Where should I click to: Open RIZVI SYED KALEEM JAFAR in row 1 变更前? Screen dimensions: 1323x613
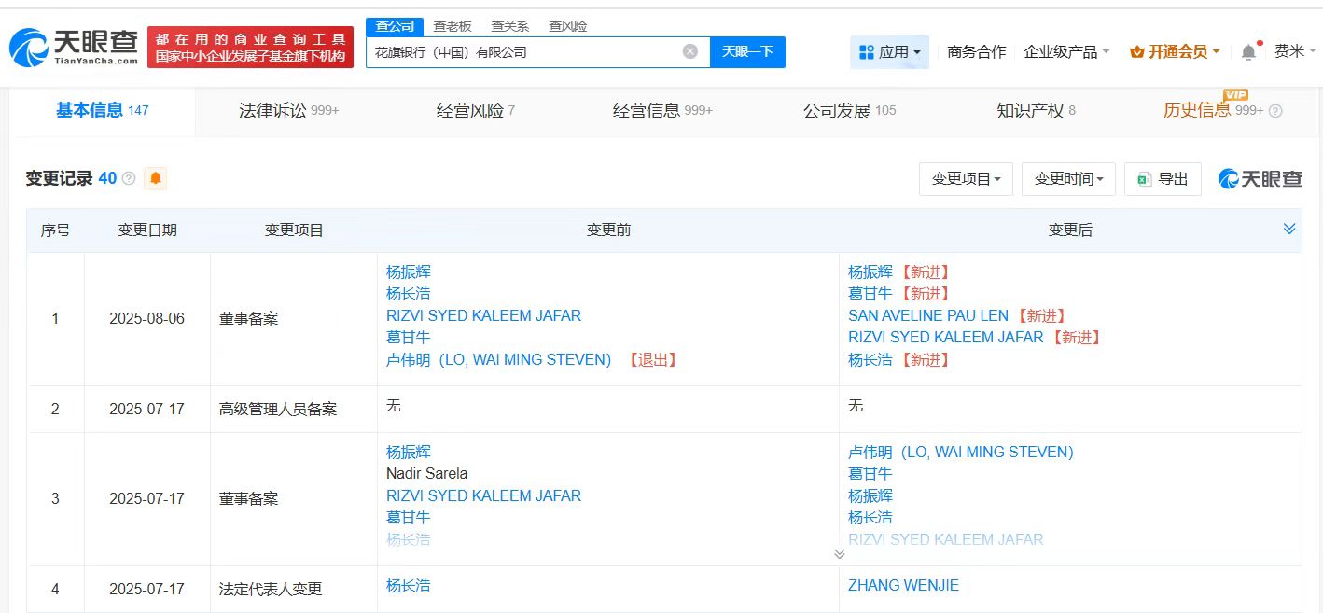pos(483,315)
